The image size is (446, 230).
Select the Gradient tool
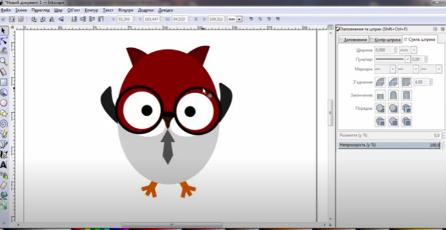[x=4, y=206]
